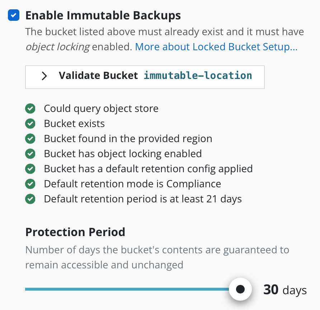Click the check icon for 'Bucket found in the provided region'

coord(30,138)
